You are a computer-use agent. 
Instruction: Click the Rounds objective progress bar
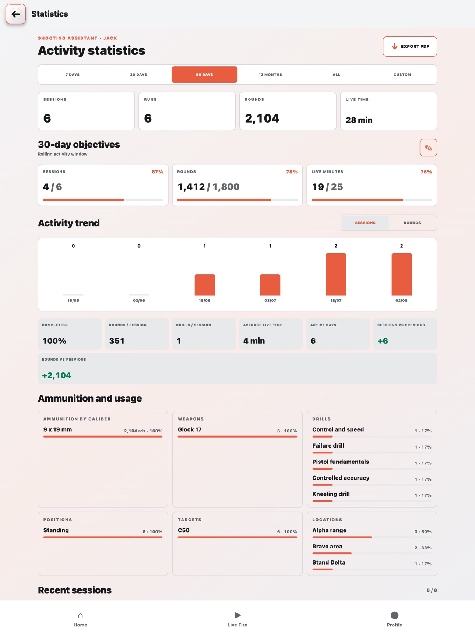pos(237,200)
